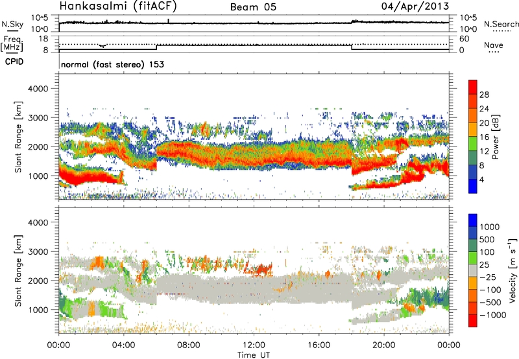Click the 3000 tick in velocity panel
Viewport: 519px width, 359px height.
click(x=38, y=251)
